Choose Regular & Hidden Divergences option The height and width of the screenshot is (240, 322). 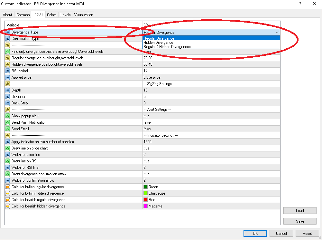point(211,47)
